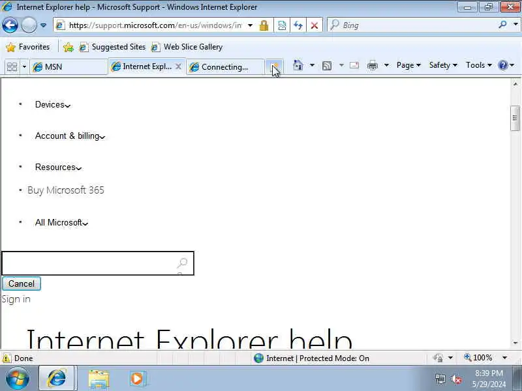
Task: Click the Buy Microsoft 365 link
Action: point(66,190)
